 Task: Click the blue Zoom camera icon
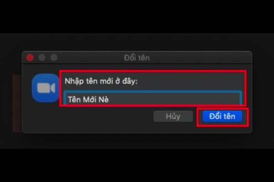click(46, 88)
